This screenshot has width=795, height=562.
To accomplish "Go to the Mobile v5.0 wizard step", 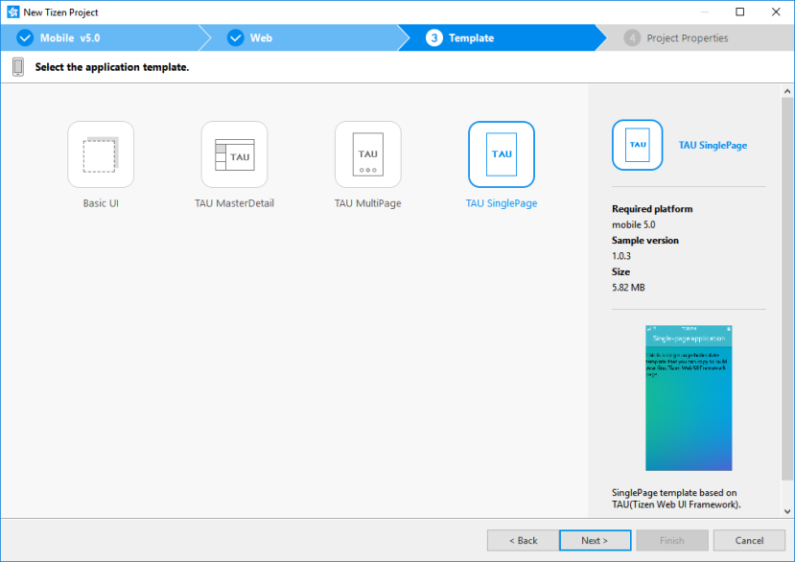I will pyautogui.click(x=70, y=38).
